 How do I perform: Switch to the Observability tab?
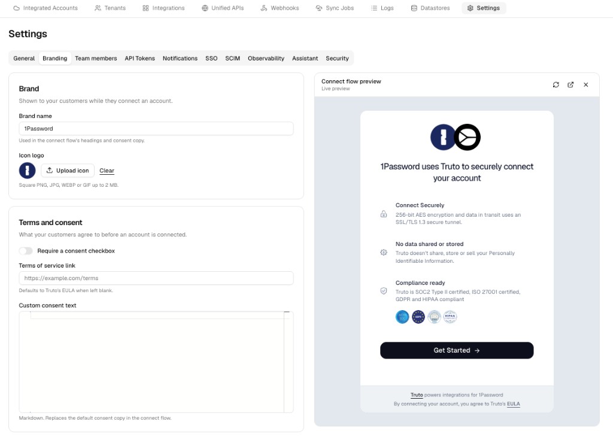point(266,58)
